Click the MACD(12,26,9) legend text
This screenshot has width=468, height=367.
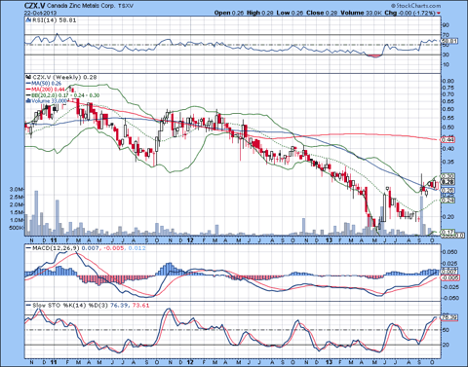click(x=56, y=248)
